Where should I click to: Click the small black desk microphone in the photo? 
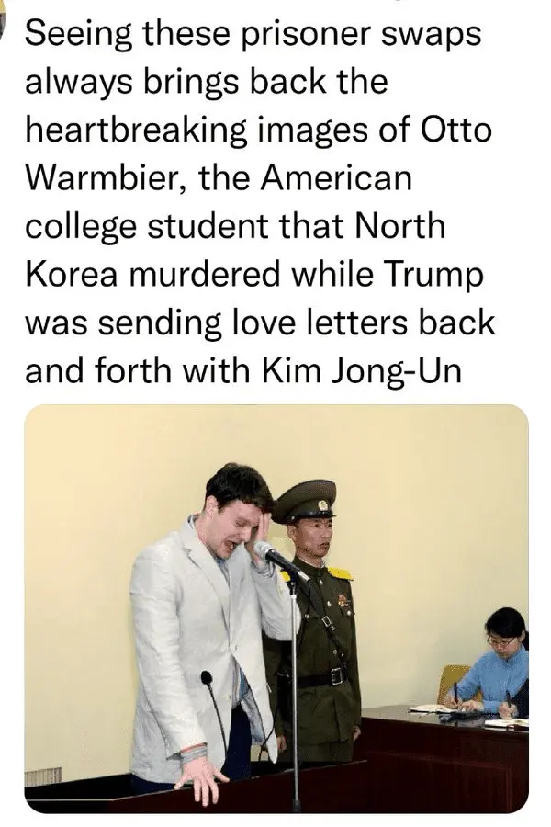coord(207,678)
